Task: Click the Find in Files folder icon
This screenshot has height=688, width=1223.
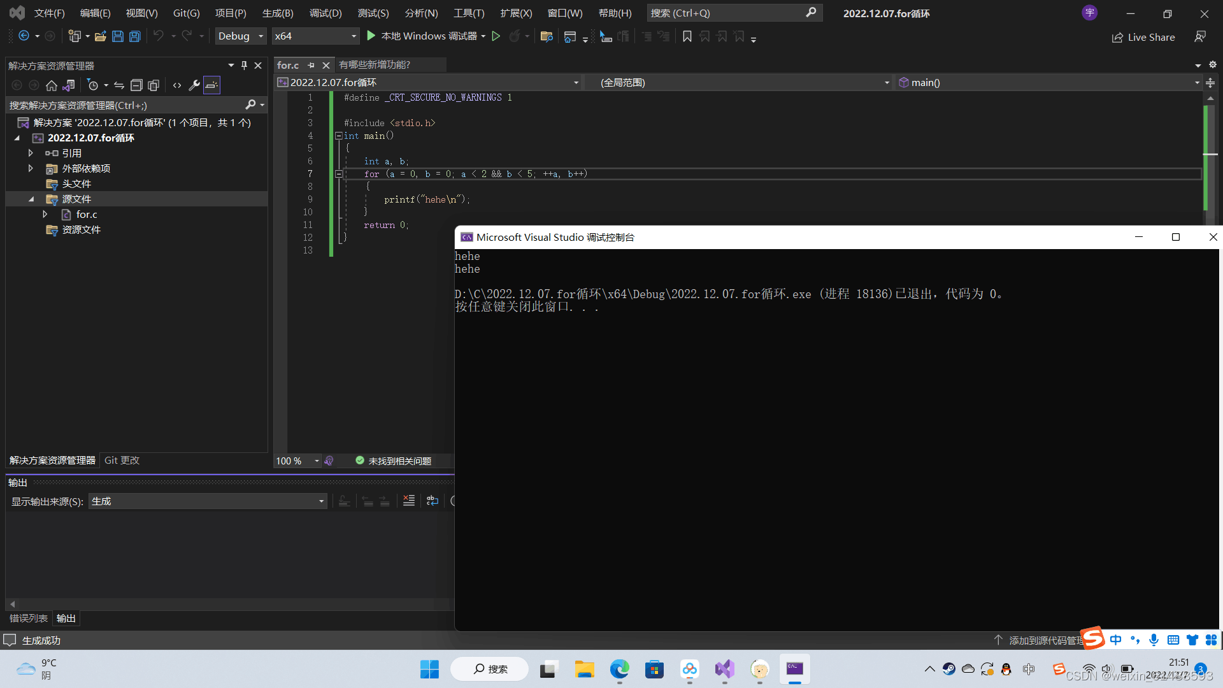Action: (546, 36)
